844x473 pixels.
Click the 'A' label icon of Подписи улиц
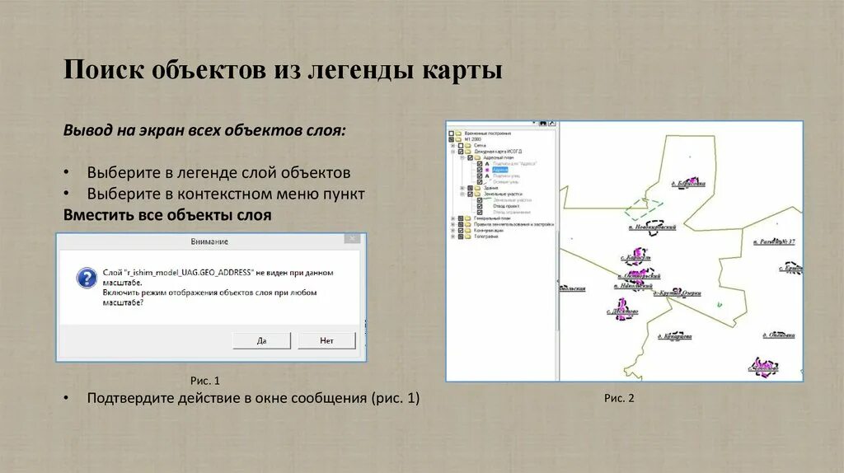click(x=487, y=176)
